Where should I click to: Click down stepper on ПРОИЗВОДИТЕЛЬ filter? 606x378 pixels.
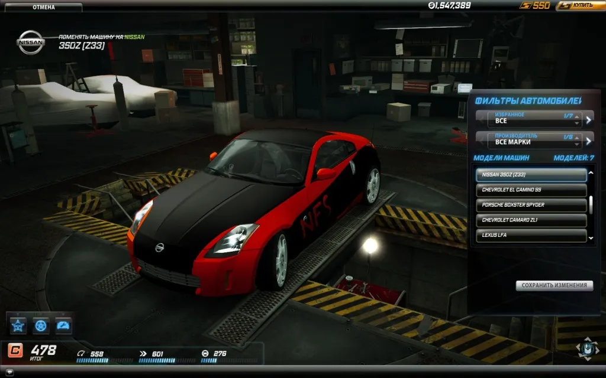click(x=576, y=145)
